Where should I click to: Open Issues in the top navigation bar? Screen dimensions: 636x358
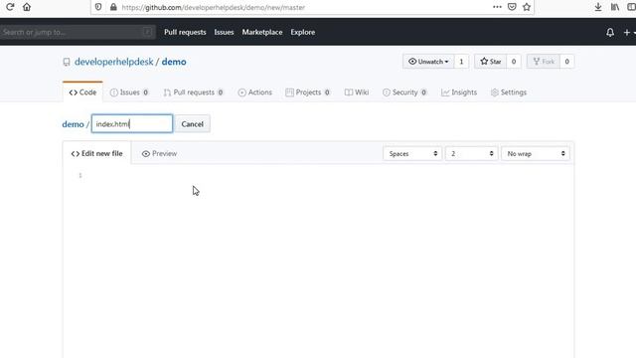(224, 32)
